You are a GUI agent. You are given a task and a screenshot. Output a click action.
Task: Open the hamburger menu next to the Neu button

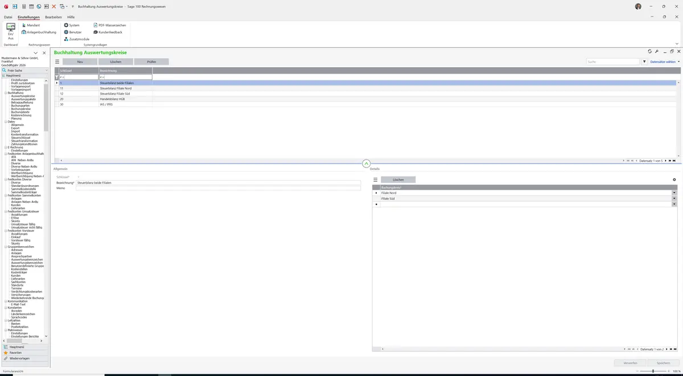point(57,62)
